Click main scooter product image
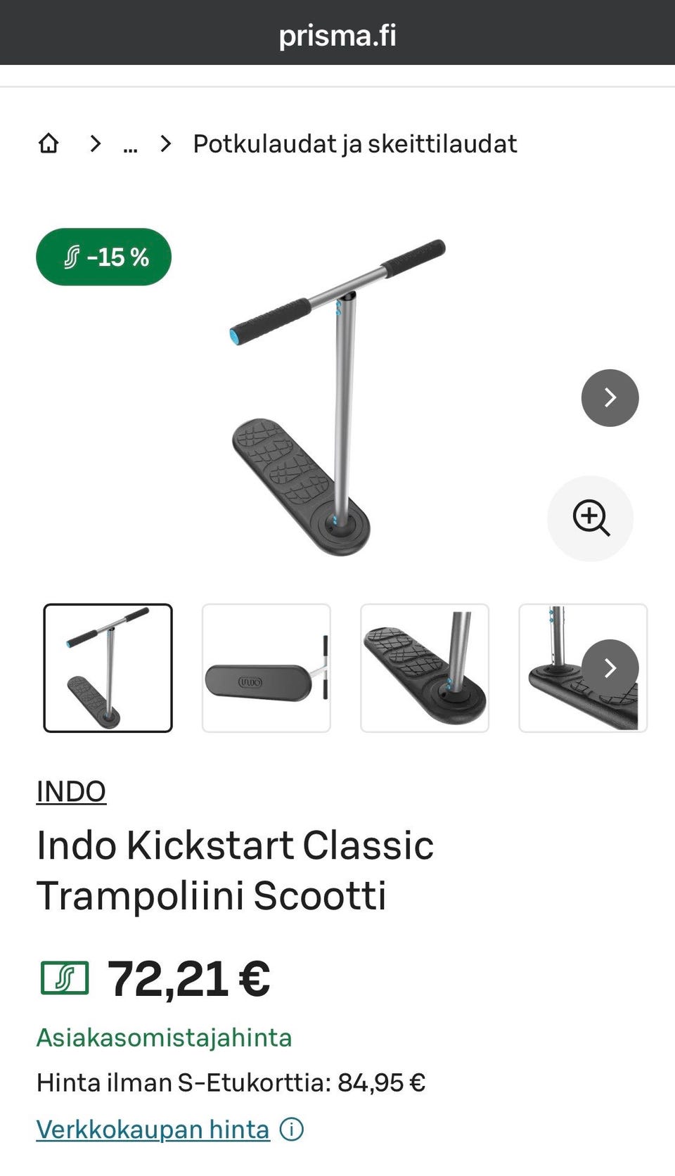Image resolution: width=675 pixels, height=1176 pixels. [x=339, y=398]
